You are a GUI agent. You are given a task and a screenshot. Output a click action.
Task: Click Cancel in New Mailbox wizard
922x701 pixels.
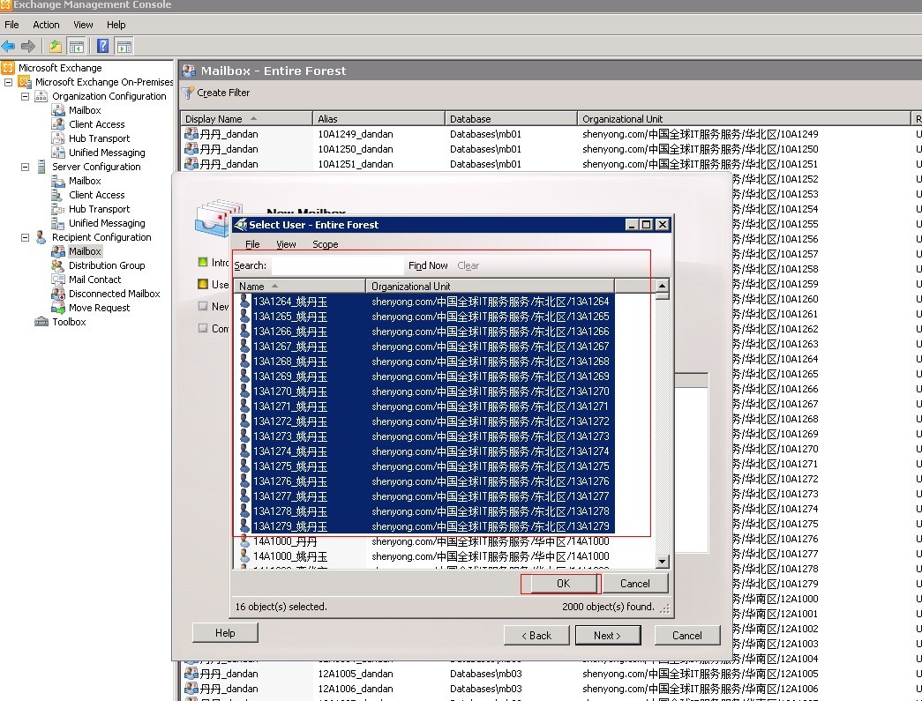686,635
